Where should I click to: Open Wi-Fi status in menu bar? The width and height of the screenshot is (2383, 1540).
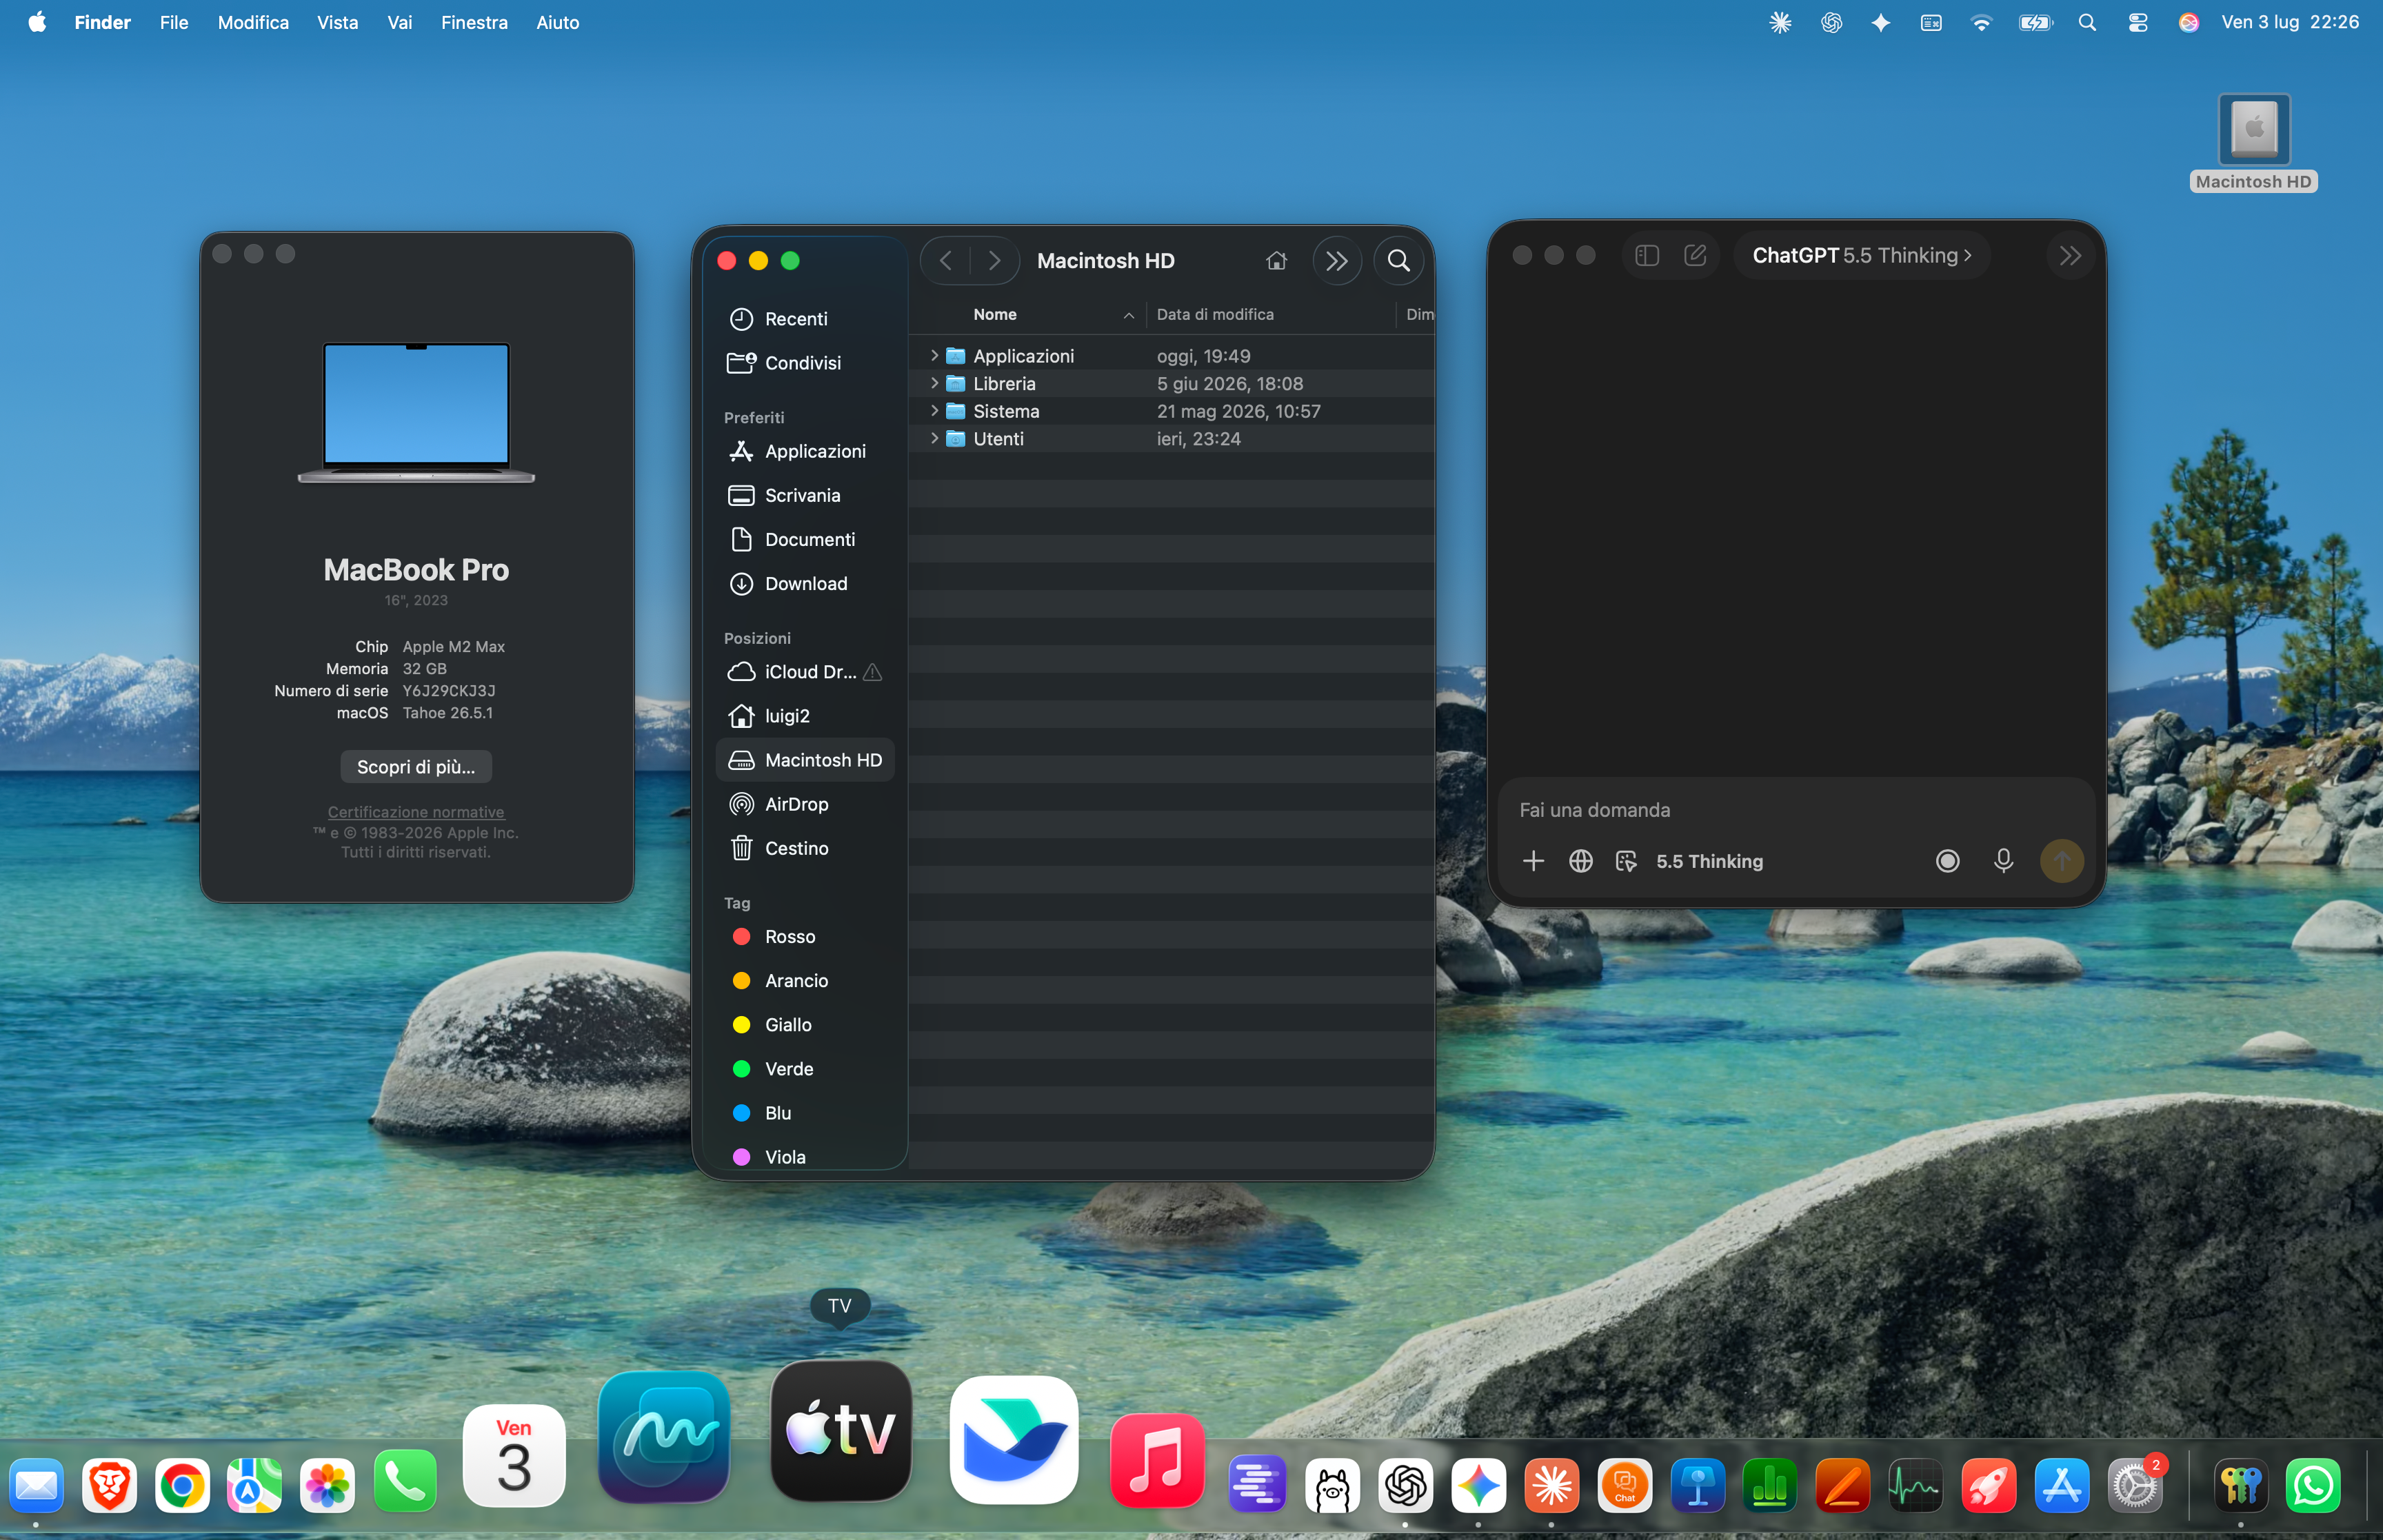pos(1980,22)
